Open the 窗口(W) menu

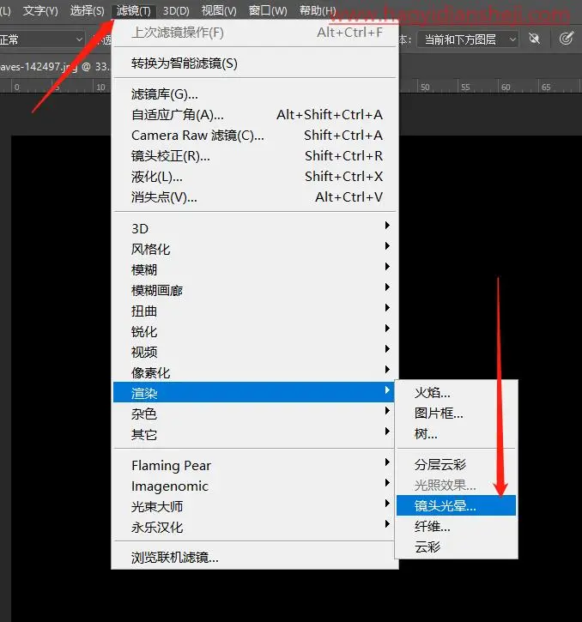pyautogui.click(x=268, y=10)
